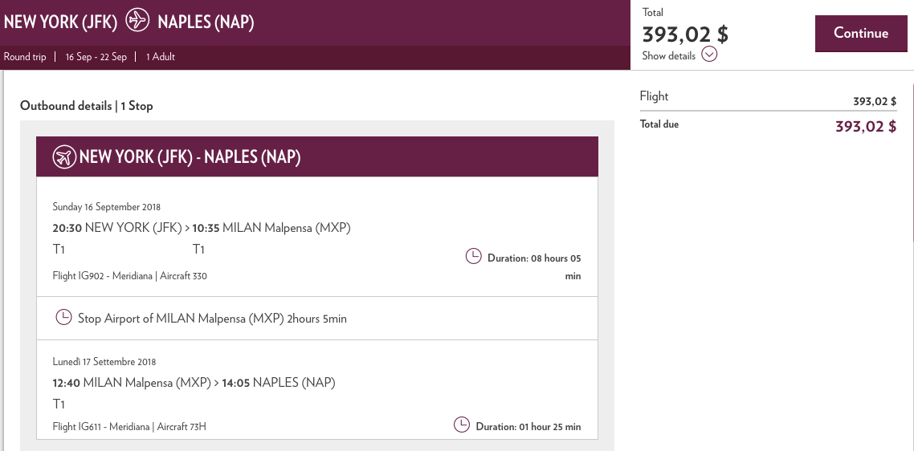Click the clock icon beside 01 hour duration
Viewport: 914px width, 451px height.
click(x=462, y=425)
